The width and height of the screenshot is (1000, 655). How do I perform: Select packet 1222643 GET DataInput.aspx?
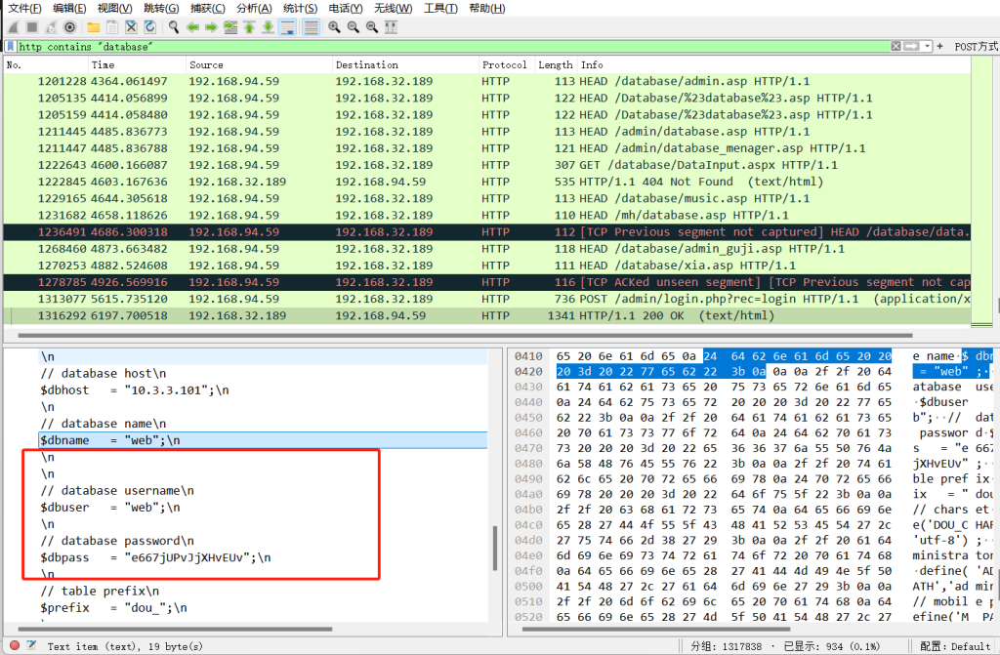[487, 165]
